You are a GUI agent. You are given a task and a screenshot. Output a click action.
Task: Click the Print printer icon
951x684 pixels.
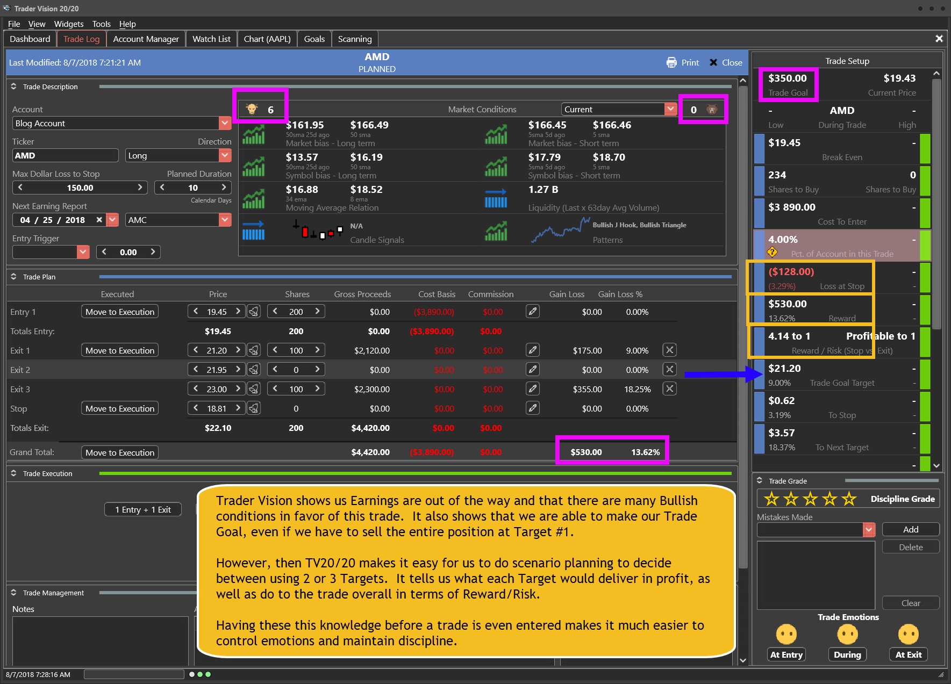[x=671, y=62]
